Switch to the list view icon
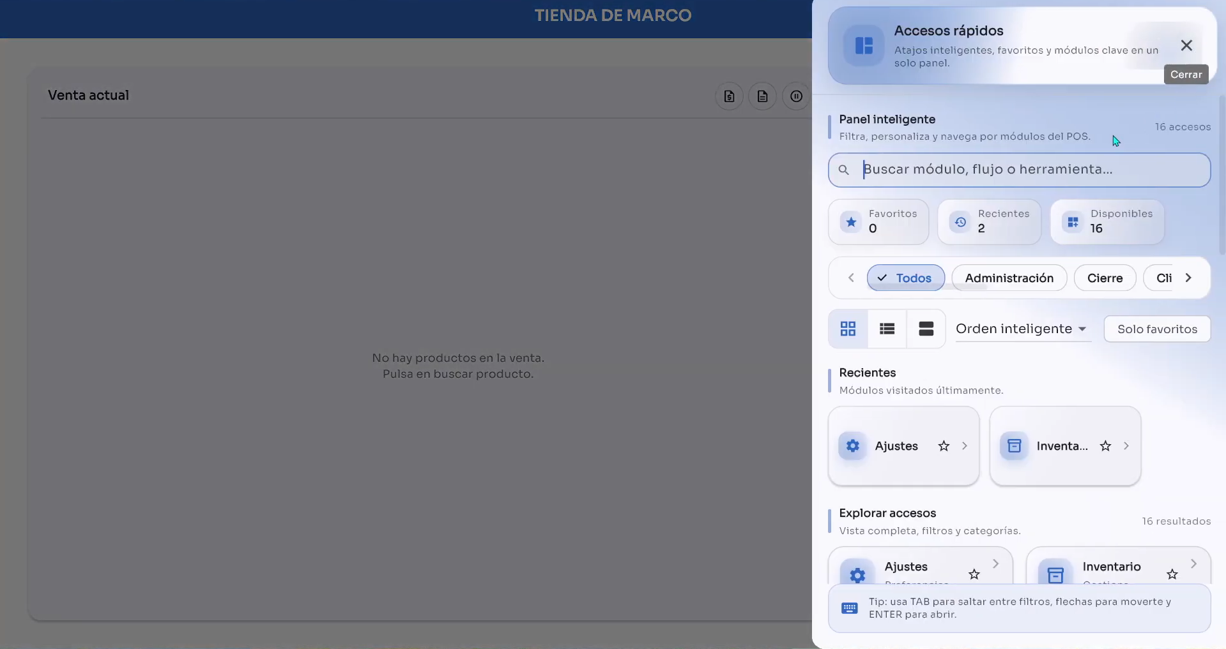The width and height of the screenshot is (1226, 649). pos(886,329)
